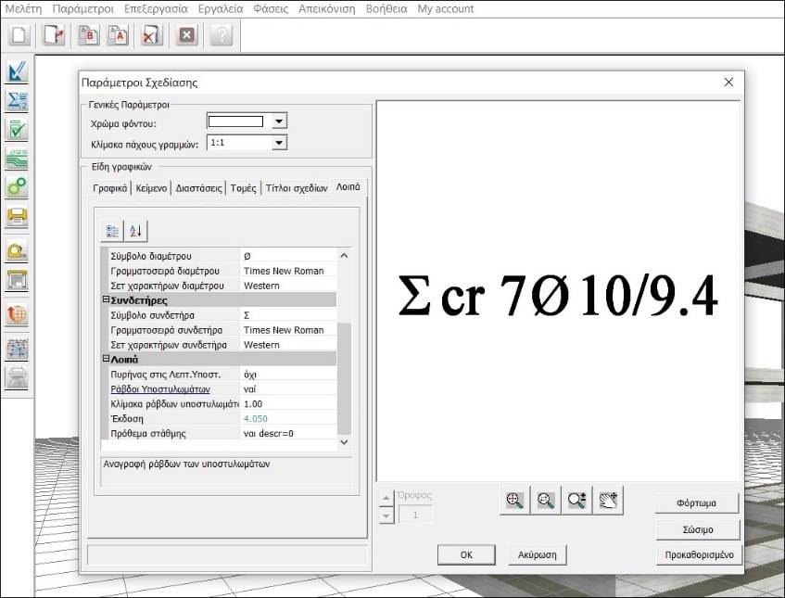The image size is (785, 598).
Task: Open the Επεξεργασία menu
Action: point(156,9)
